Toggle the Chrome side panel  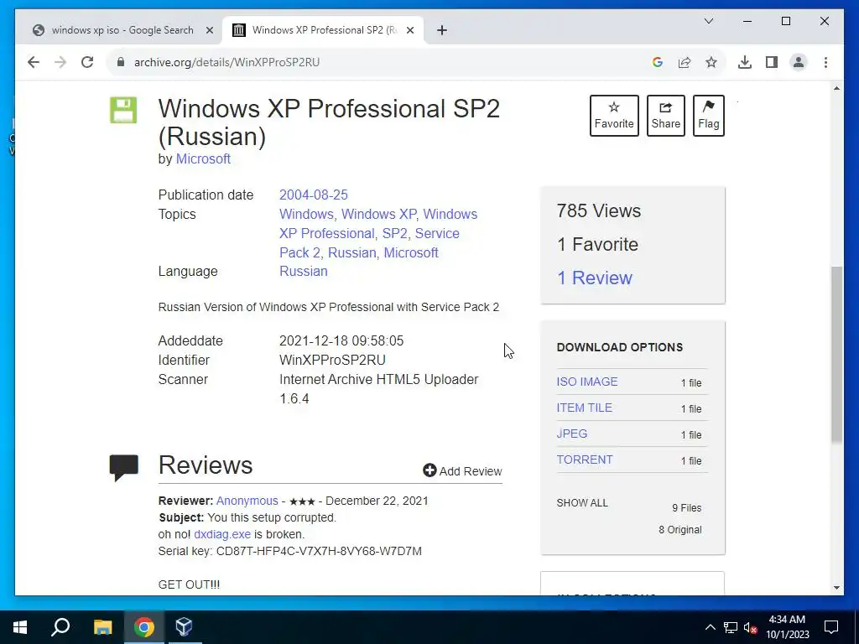(x=772, y=62)
